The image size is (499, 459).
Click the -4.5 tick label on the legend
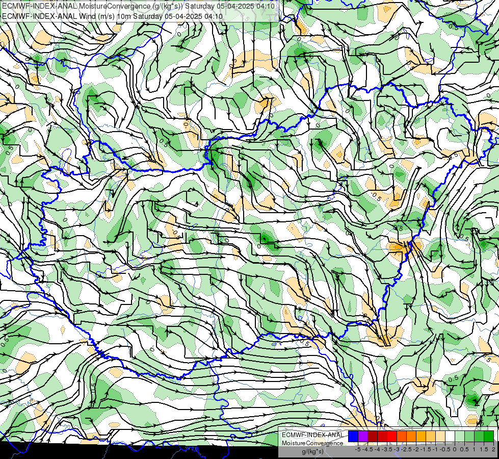(x=367, y=449)
